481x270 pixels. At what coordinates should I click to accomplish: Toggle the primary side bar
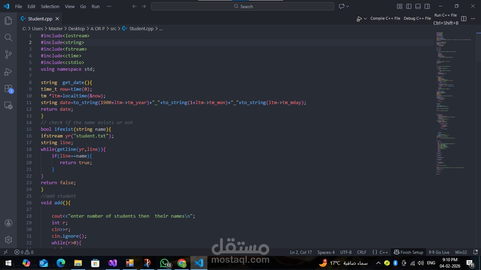(409, 6)
